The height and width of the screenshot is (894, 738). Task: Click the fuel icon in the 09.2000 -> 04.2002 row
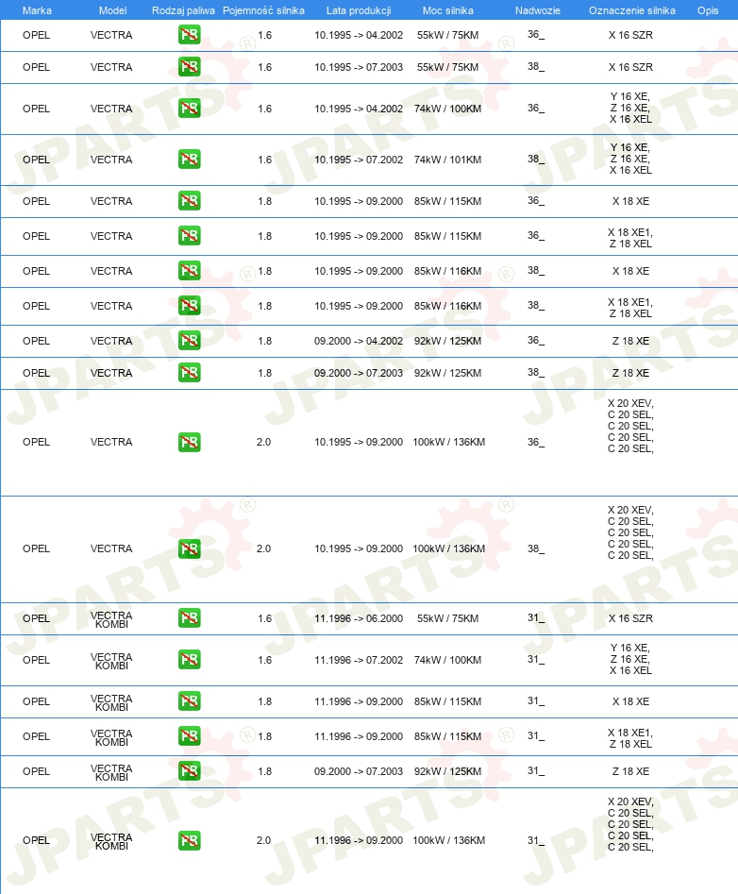click(x=189, y=341)
